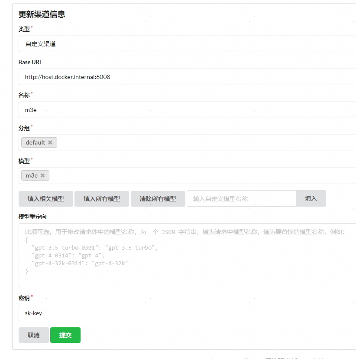Image resolution: width=356 pixels, height=359 pixels.
Task: Submit the form with the green 提交 button
Action: pyautogui.click(x=65, y=335)
